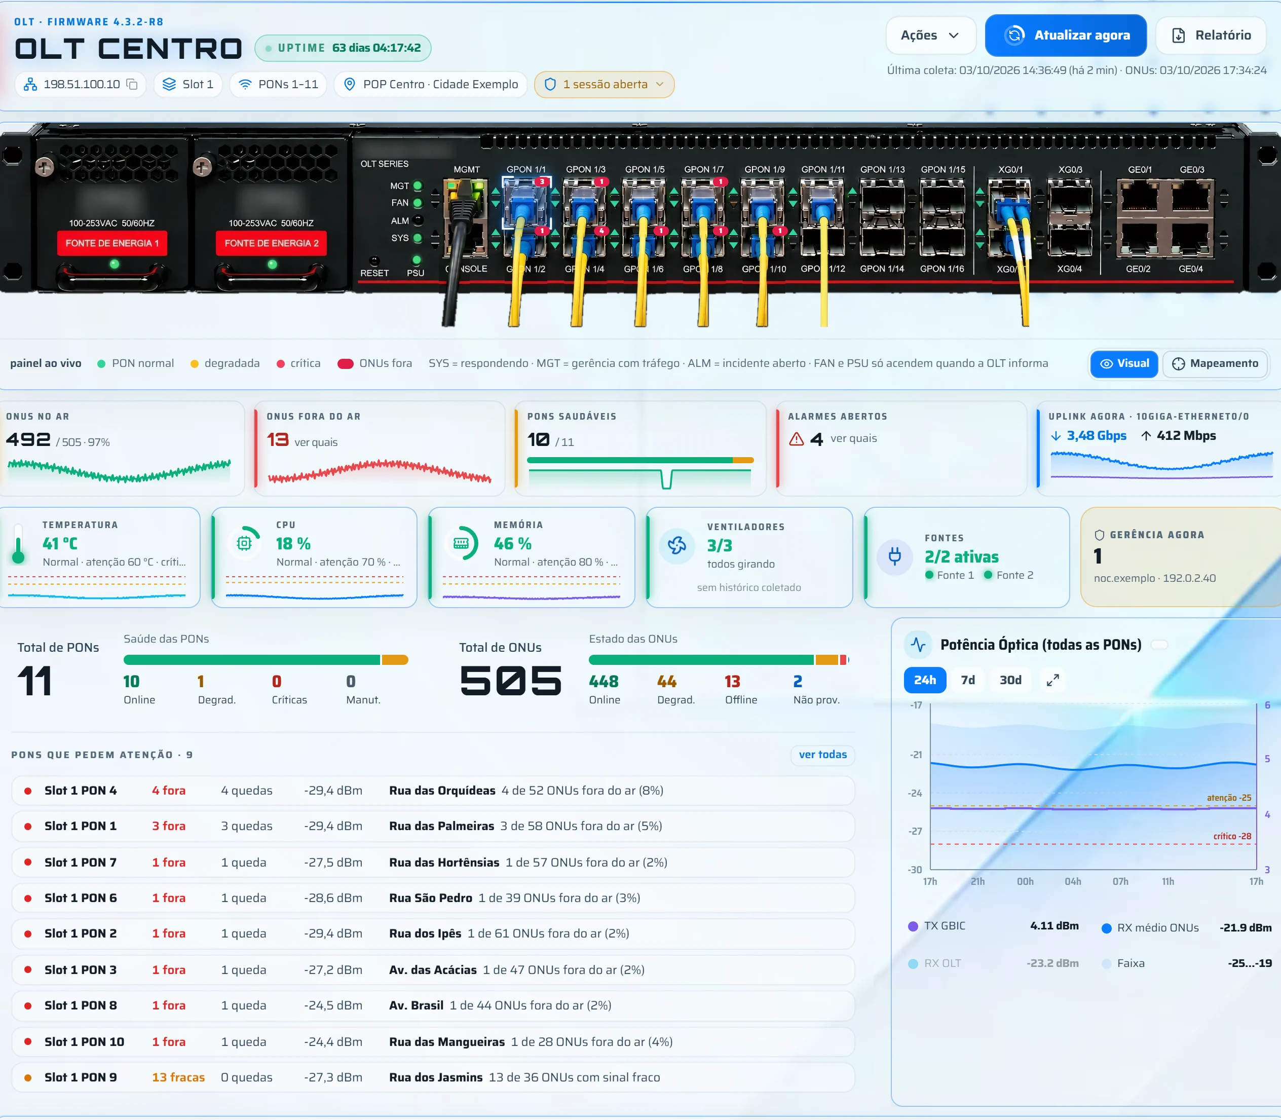Expand the Slot 1 PON 10 row
Screen dimensions: 1281x1120
433,1042
